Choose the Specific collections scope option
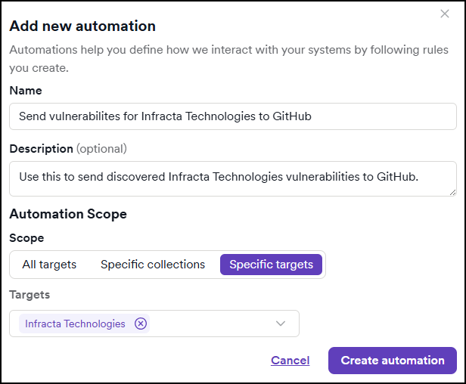The width and height of the screenshot is (466, 384). pyautogui.click(x=153, y=265)
